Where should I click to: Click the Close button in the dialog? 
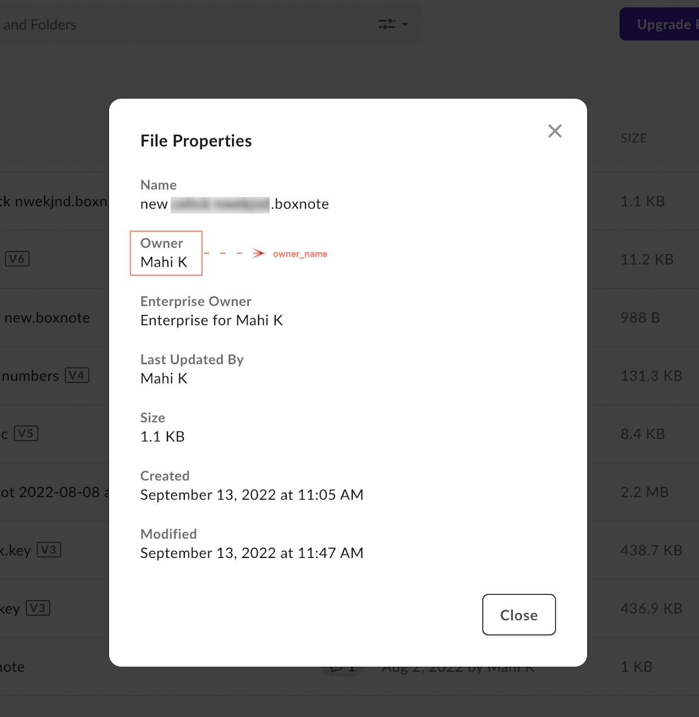point(518,615)
